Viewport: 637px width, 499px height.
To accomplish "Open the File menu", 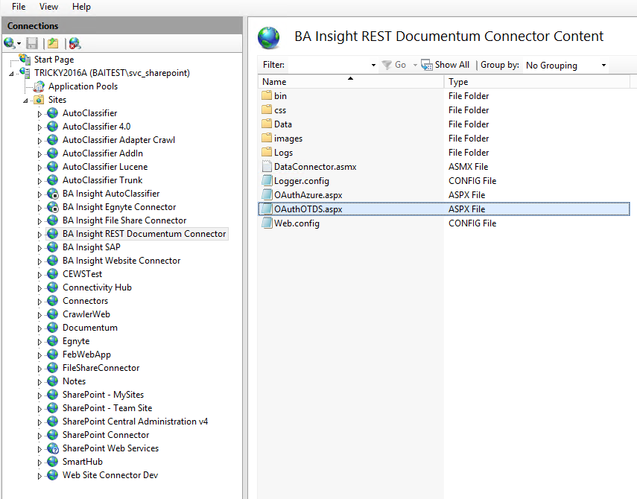I will tap(19, 7).
